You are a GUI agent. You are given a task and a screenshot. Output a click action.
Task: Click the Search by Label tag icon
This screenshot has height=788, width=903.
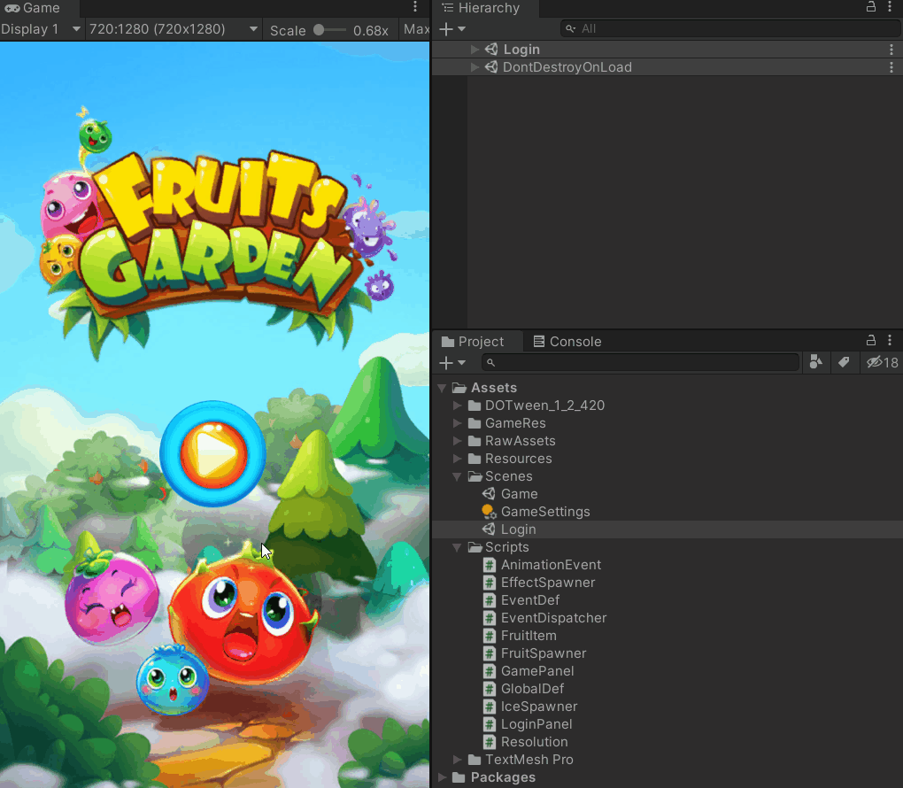(x=844, y=362)
